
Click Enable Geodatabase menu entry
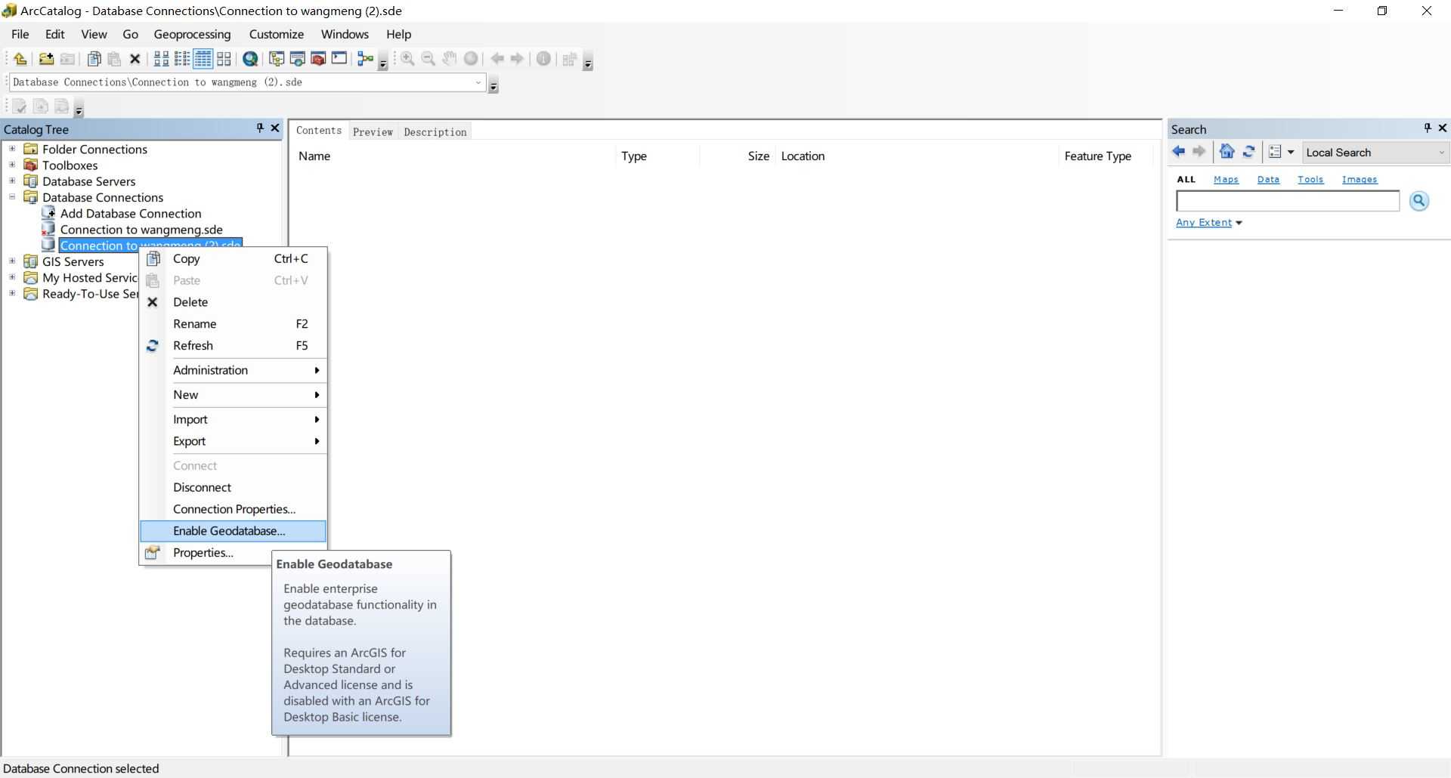coord(233,531)
